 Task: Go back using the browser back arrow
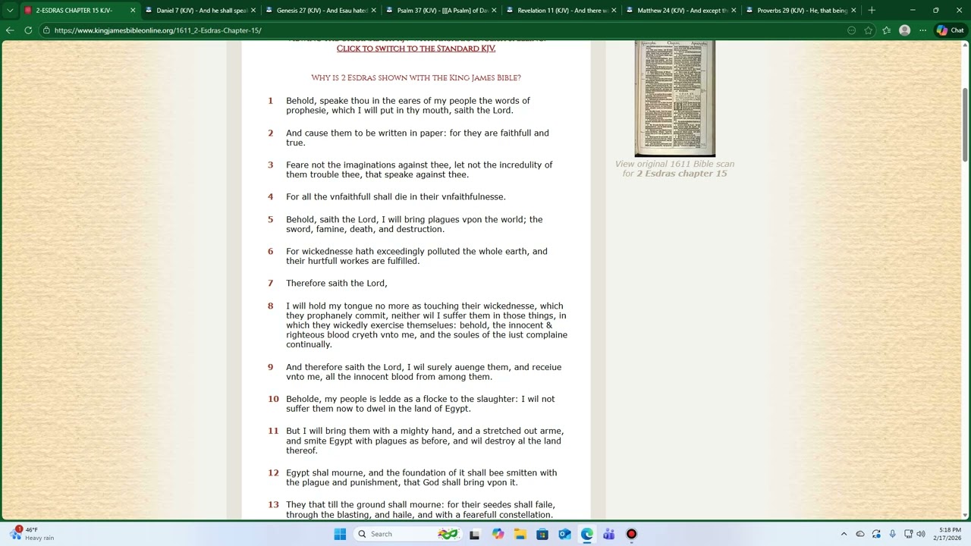tap(10, 30)
